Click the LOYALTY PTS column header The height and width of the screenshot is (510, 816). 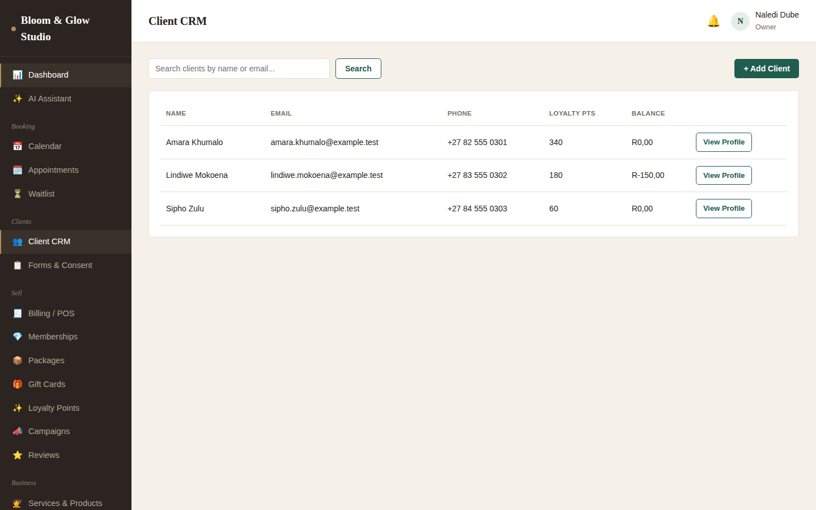572,113
